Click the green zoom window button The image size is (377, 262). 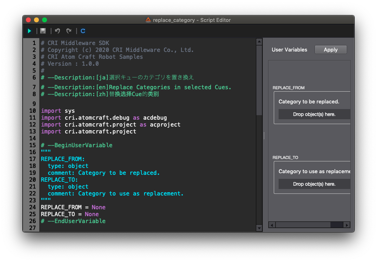pos(45,20)
